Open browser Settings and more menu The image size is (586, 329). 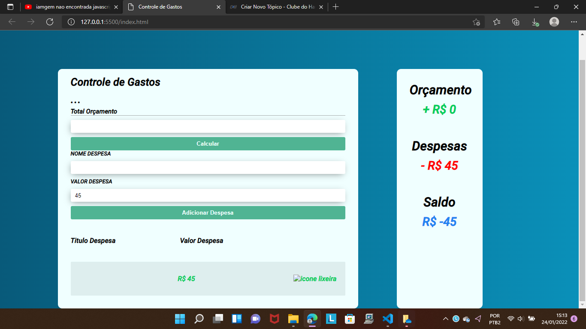tap(574, 22)
